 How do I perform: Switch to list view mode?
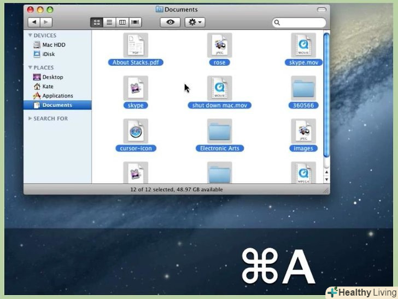point(109,22)
